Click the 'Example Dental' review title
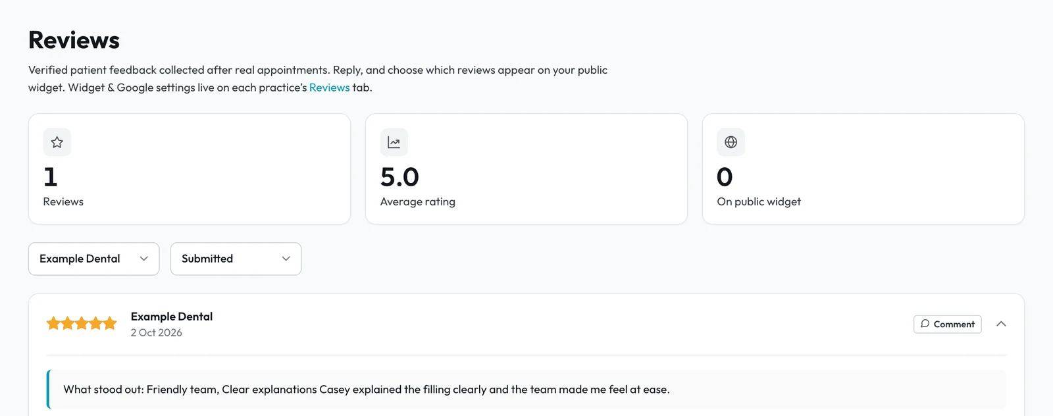Image resolution: width=1053 pixels, height=416 pixels. [x=172, y=317]
